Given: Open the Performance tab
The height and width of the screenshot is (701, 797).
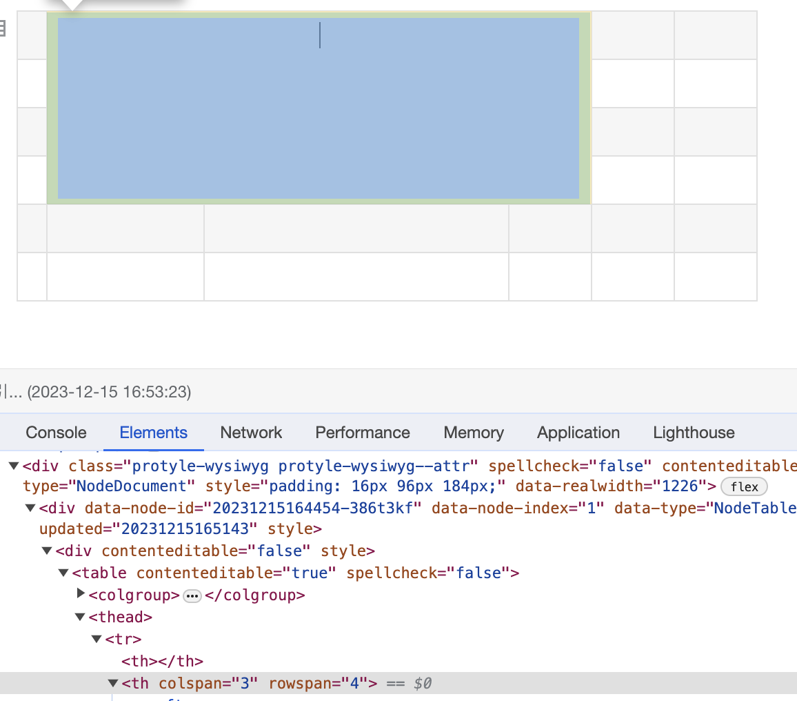Looking at the screenshot, I should 363,433.
